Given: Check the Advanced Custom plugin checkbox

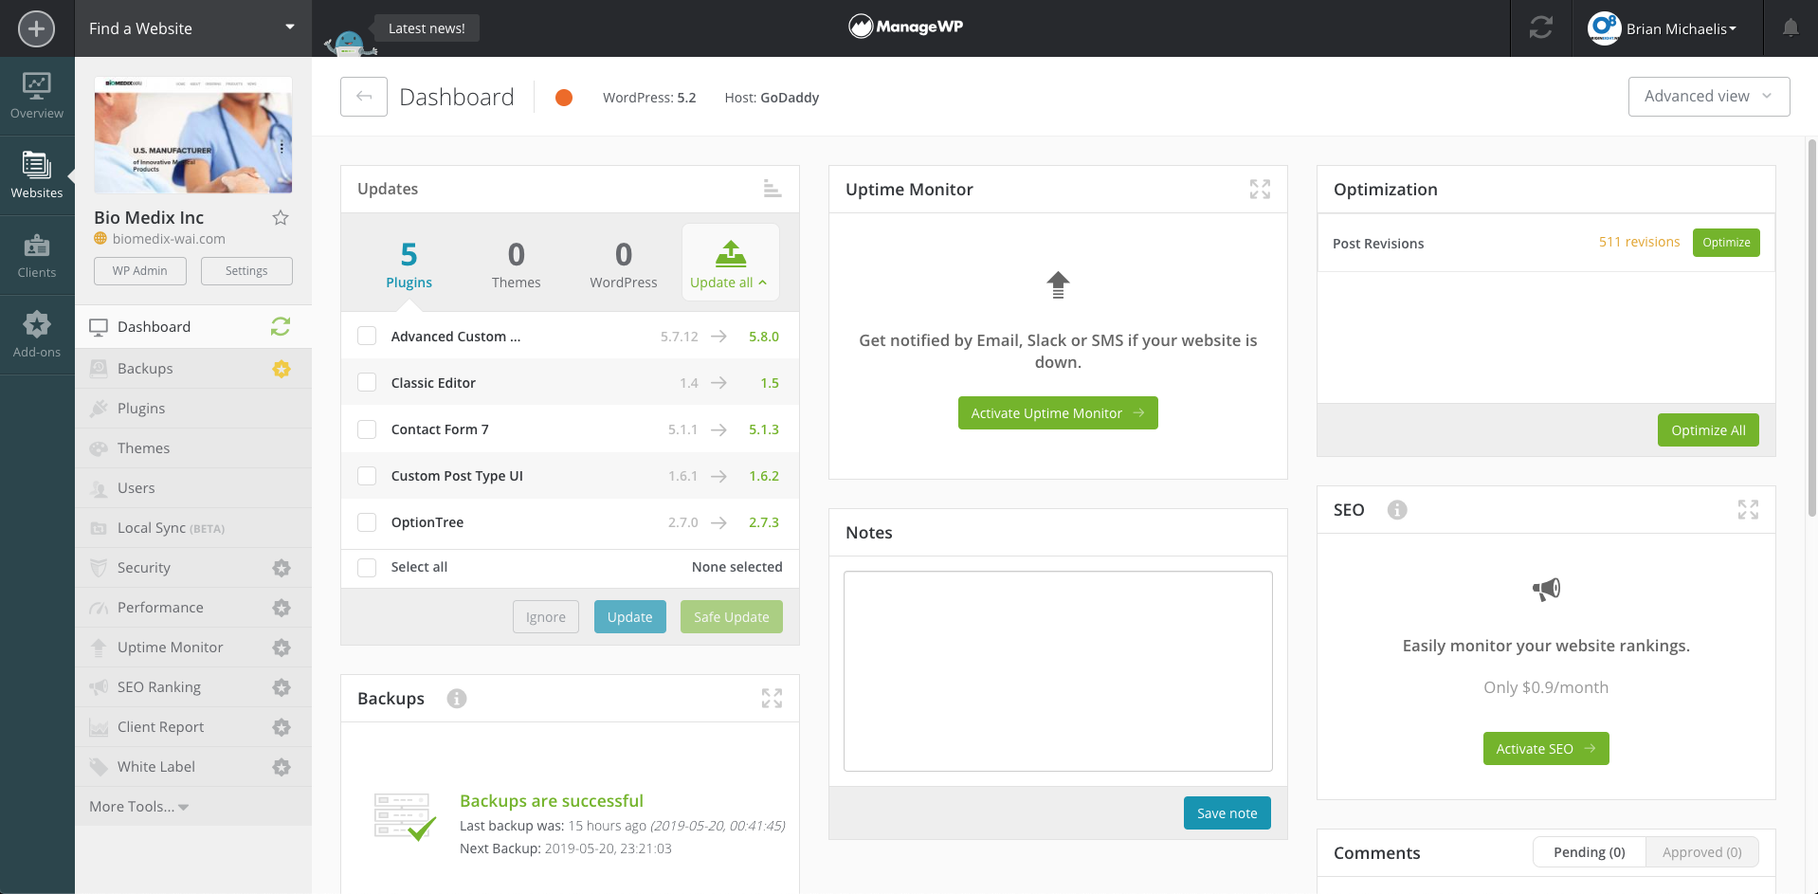Looking at the screenshot, I should pos(367,337).
